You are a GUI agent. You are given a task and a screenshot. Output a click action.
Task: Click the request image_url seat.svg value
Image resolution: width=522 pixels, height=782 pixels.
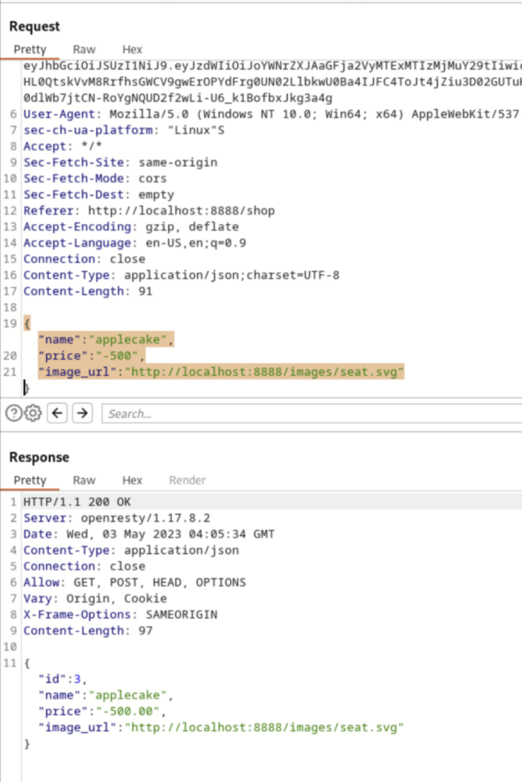(x=264, y=372)
